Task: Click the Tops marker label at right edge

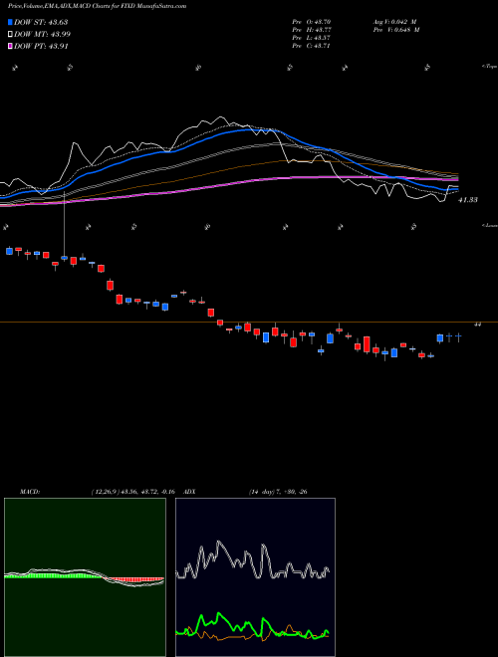Action: pyautogui.click(x=489, y=67)
